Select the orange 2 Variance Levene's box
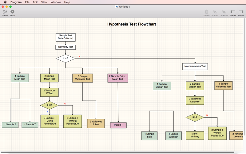 (x=236, y=136)
